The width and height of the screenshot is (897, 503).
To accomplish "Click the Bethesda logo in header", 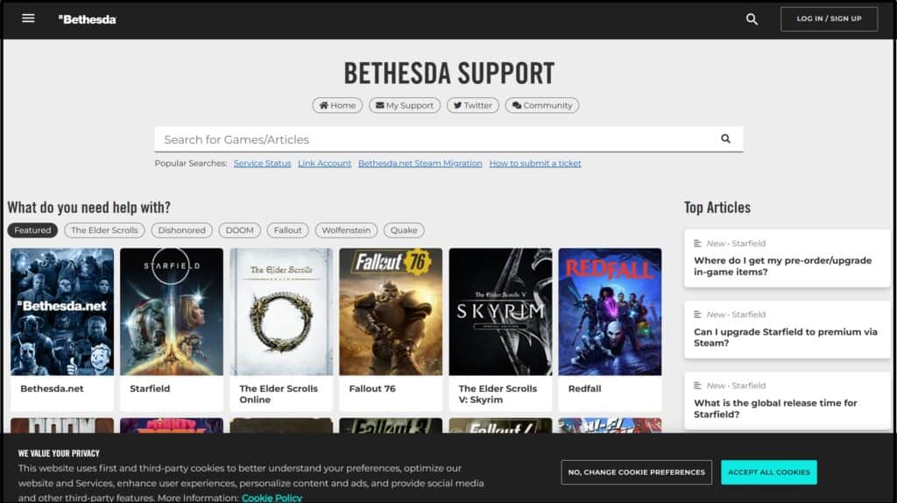I will click(x=87, y=19).
